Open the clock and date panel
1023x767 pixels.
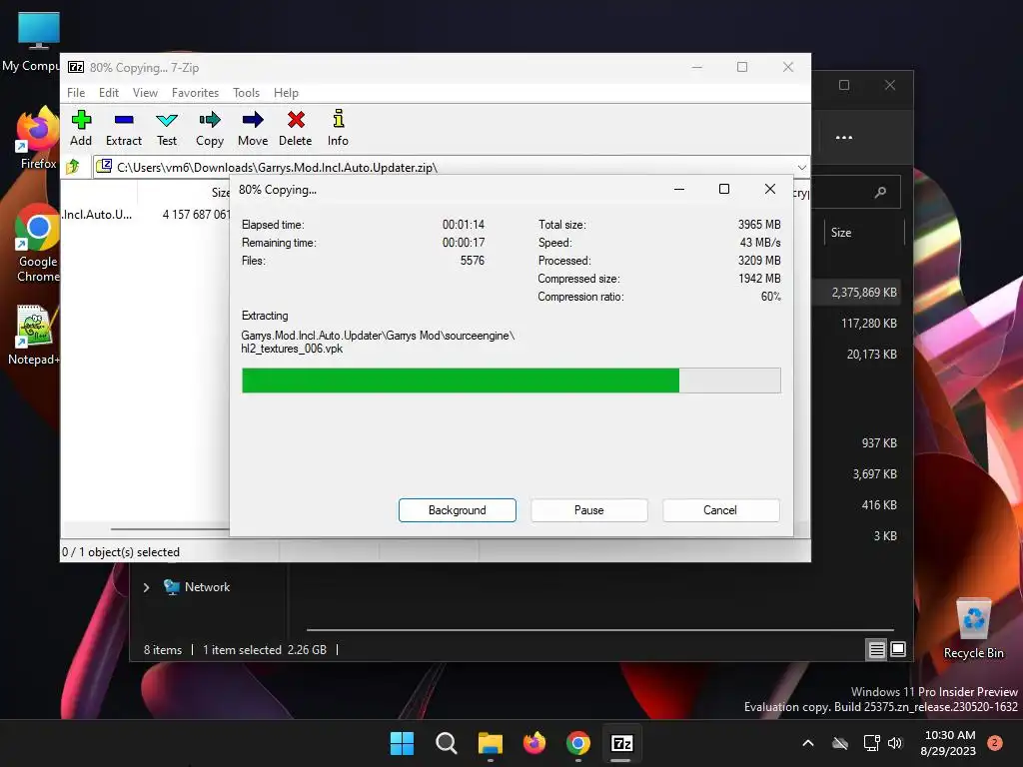pos(949,743)
